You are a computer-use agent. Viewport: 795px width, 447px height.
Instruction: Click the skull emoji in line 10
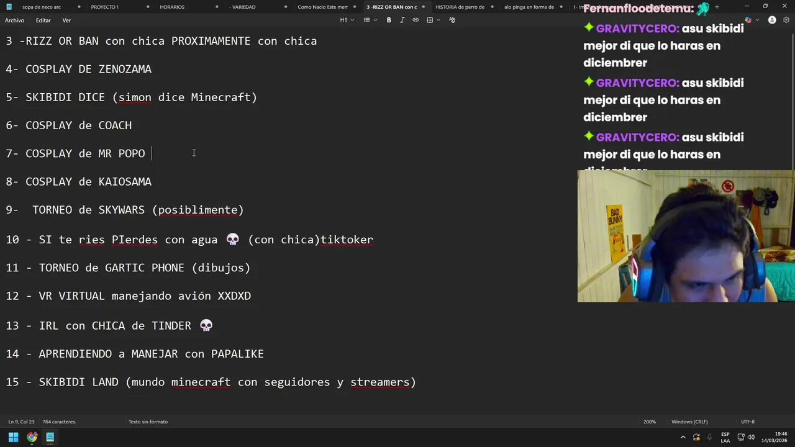pyautogui.click(x=233, y=239)
